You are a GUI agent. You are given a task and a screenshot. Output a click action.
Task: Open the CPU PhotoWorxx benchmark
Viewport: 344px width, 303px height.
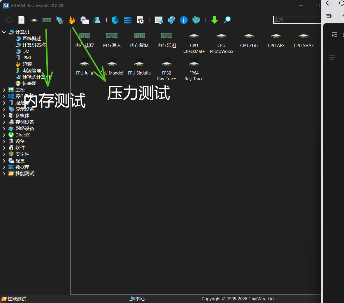coord(221,43)
